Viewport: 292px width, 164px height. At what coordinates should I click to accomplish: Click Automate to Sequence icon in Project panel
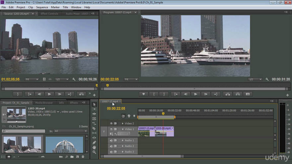(61, 157)
